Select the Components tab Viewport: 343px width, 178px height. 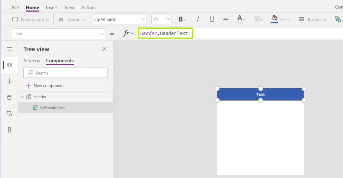pyautogui.click(x=60, y=61)
